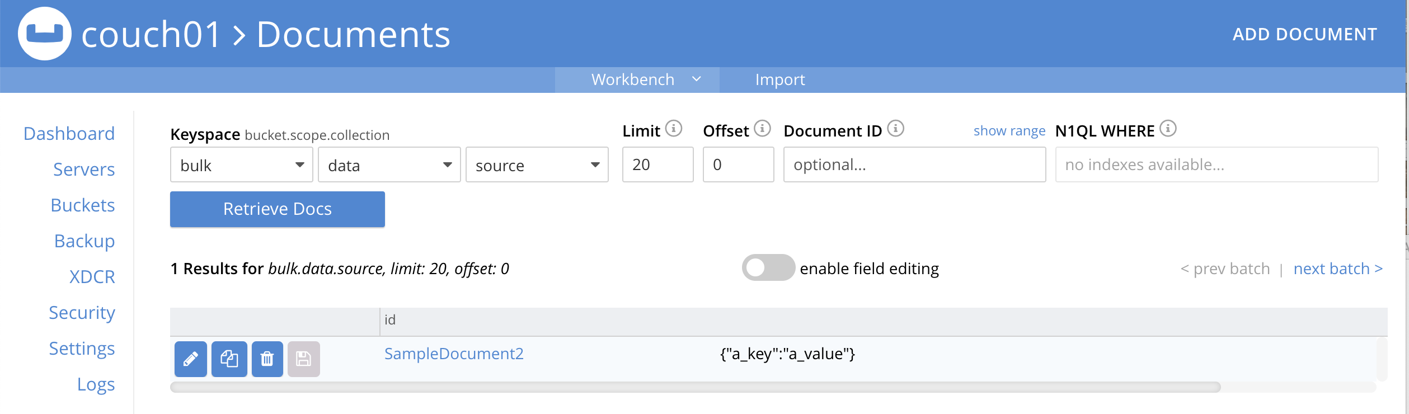Image resolution: width=1409 pixels, height=414 pixels.
Task: Expand the data scope dropdown
Action: click(x=389, y=165)
